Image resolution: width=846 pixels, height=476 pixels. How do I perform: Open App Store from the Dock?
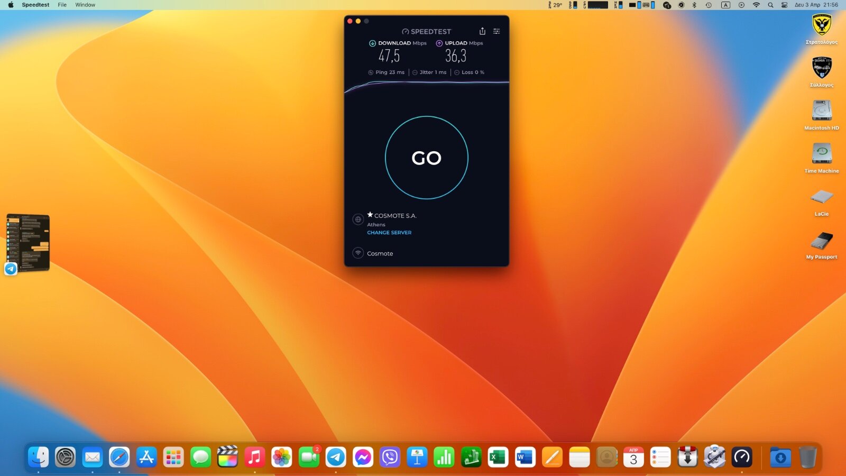point(146,457)
